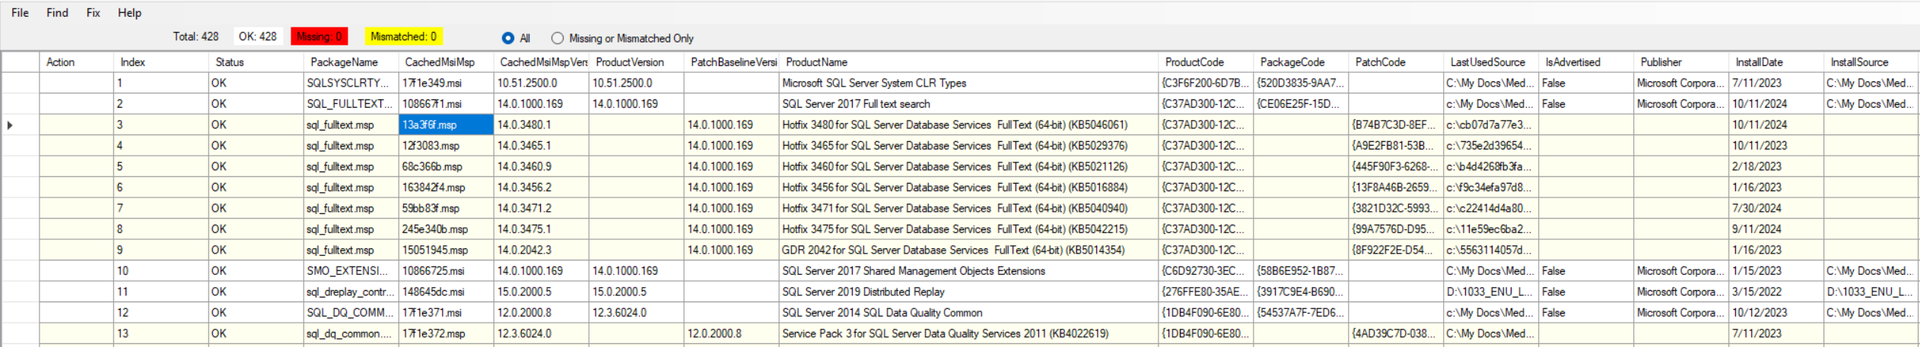Click the OK: 428 count label
Screen dimensions: 1920x347
[257, 36]
